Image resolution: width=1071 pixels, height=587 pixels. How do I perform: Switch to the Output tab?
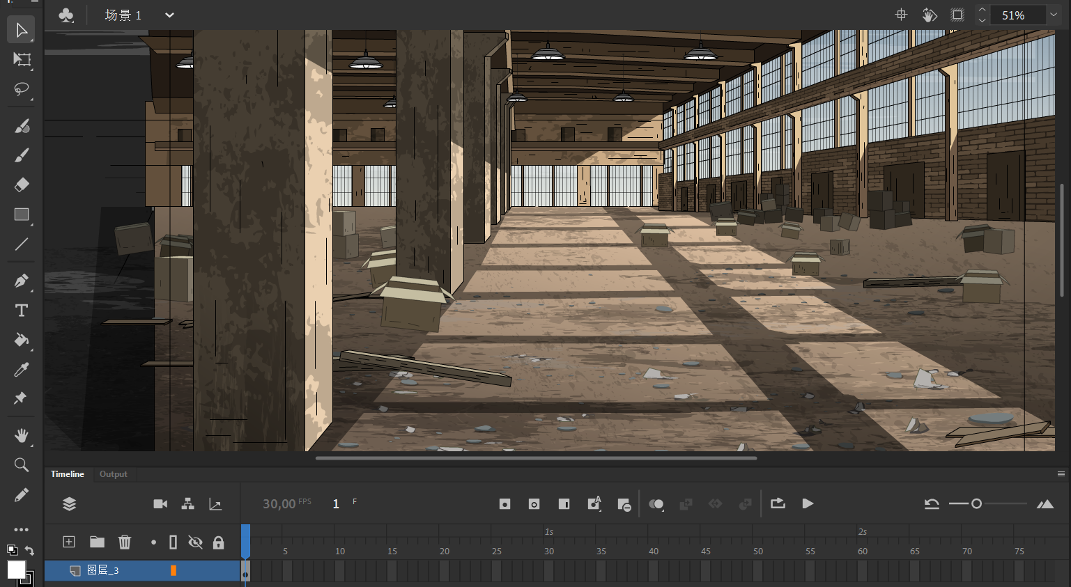coord(113,474)
